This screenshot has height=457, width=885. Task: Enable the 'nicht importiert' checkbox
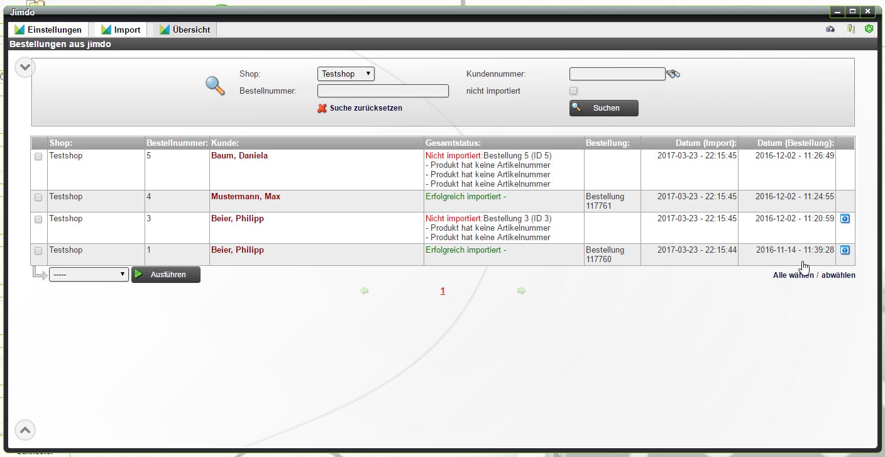[573, 91]
